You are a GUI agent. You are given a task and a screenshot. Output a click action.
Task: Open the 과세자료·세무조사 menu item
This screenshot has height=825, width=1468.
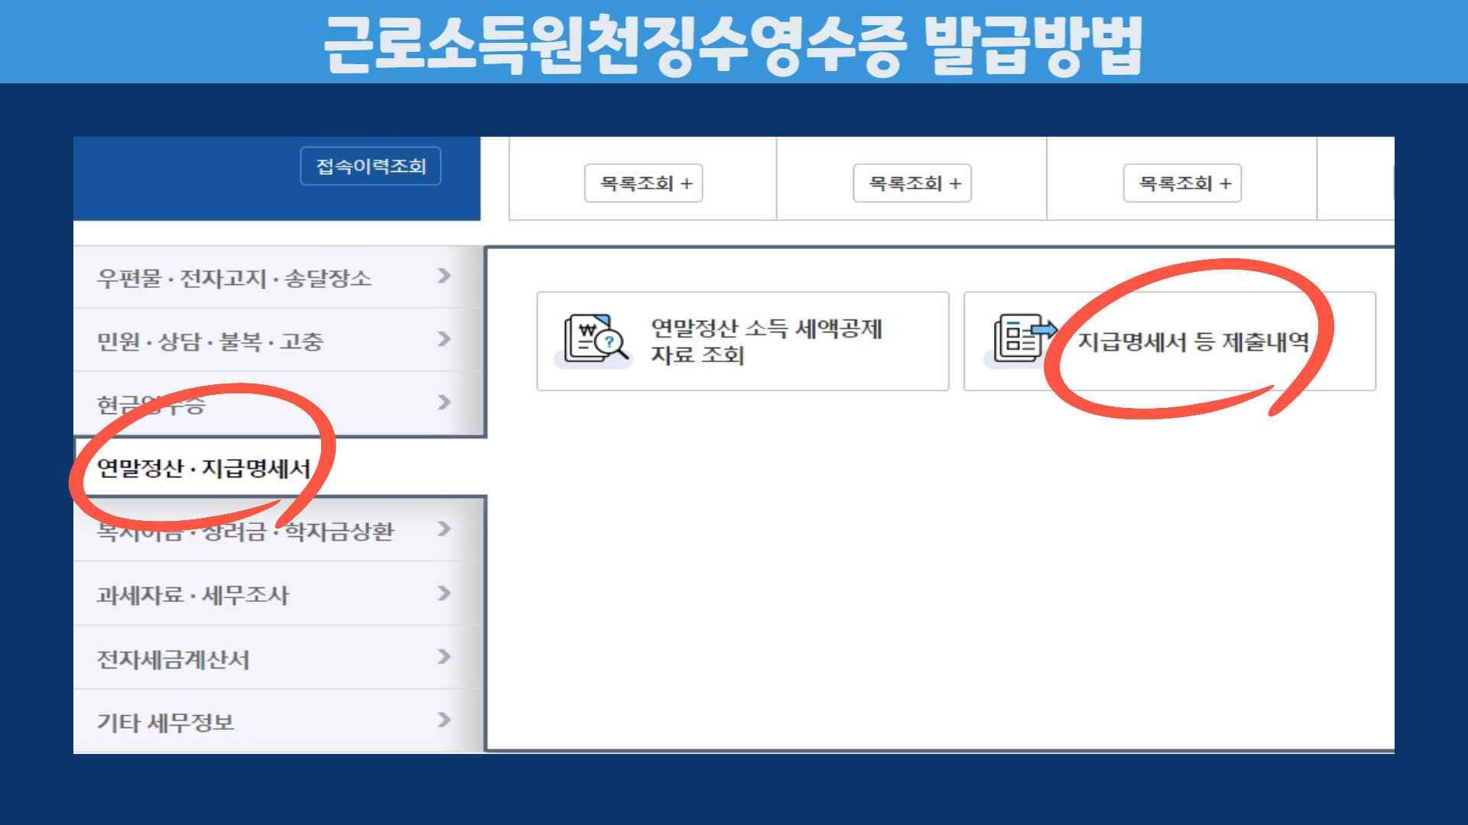pyautogui.click(x=193, y=595)
